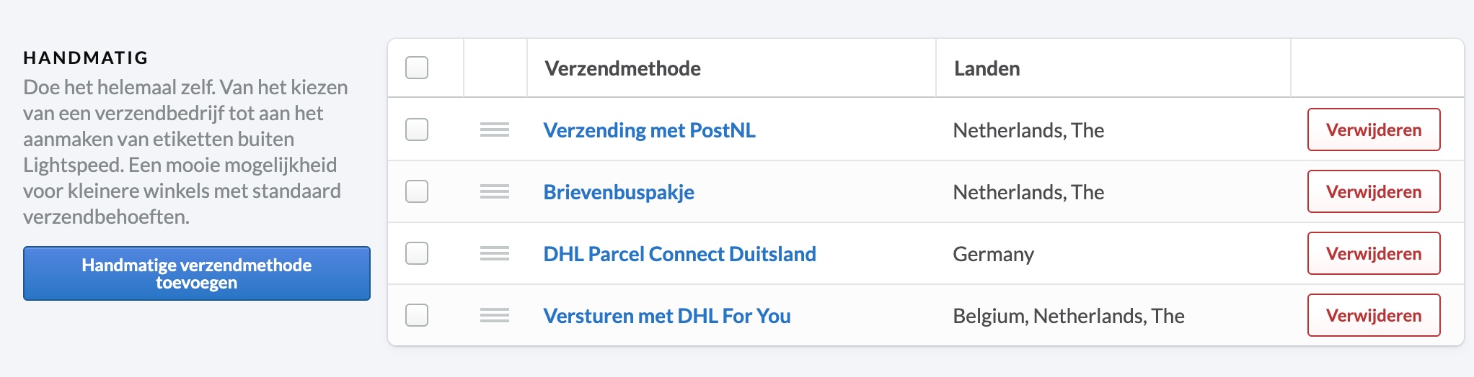The width and height of the screenshot is (1474, 377).
Task: Delete Versturen met DHL For You via Verwijderen
Action: 1374,316
